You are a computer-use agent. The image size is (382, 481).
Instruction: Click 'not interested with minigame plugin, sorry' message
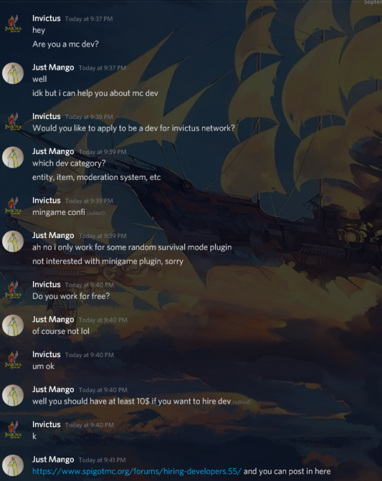(107, 261)
